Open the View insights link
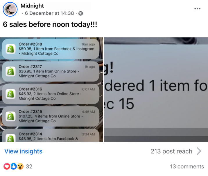 tap(23, 151)
